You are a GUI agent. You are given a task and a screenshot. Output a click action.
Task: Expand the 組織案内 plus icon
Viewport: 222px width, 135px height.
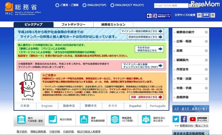206,60
